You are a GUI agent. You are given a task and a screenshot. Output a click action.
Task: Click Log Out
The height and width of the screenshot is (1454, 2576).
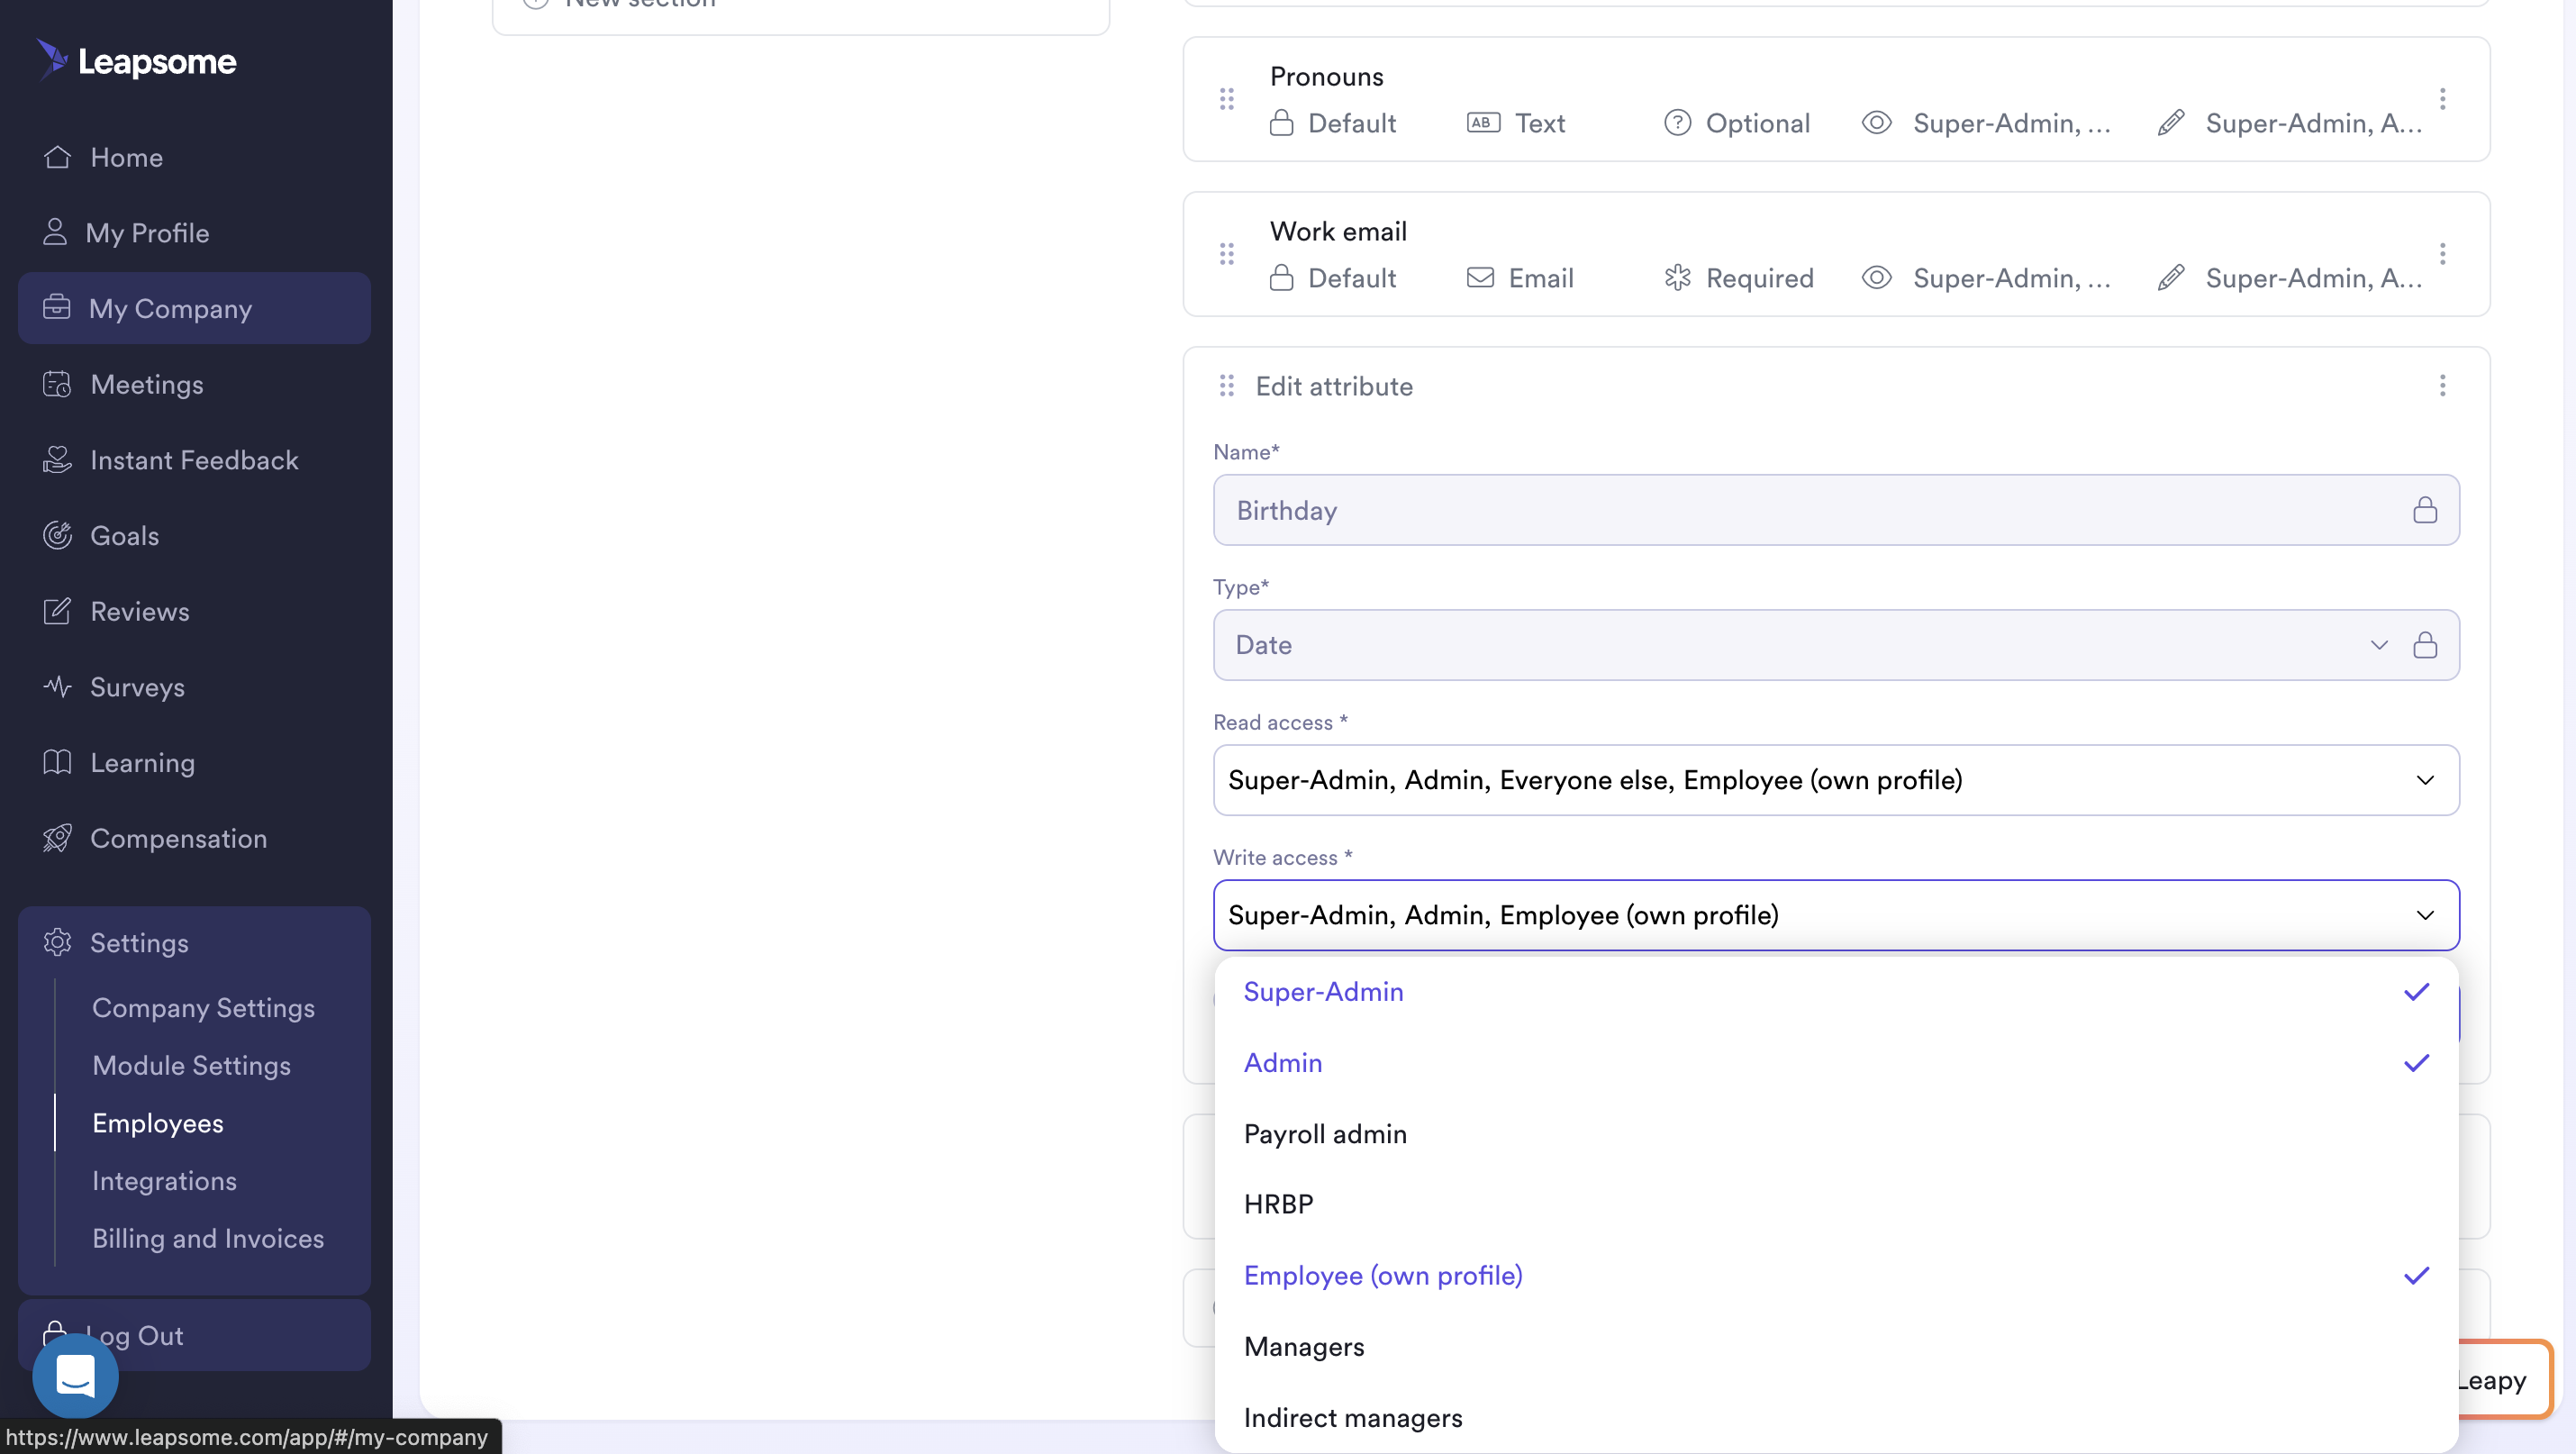click(x=194, y=1335)
